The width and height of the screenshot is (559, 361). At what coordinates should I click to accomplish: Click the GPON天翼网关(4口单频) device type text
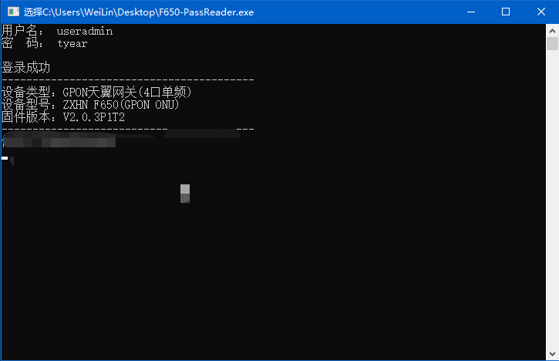tap(127, 93)
